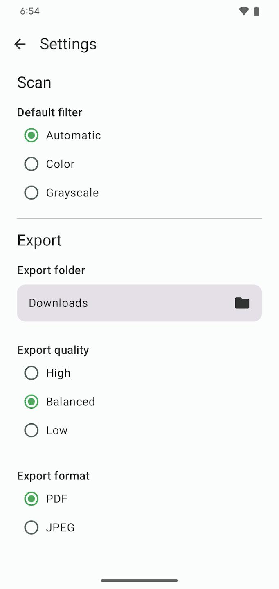Tap the back arrow icon
This screenshot has height=589, width=279.
pyautogui.click(x=20, y=44)
